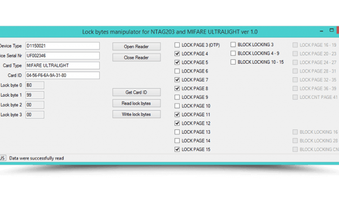The width and height of the screenshot is (339, 211).
Task: Enable BLOCK LOCKING 3 checkbox
Action: (233, 45)
